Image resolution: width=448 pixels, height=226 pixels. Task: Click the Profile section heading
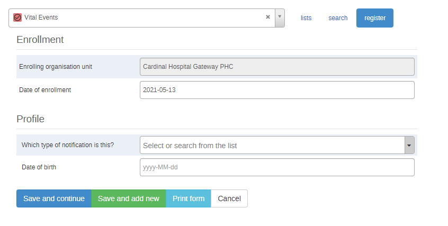pyautogui.click(x=31, y=119)
